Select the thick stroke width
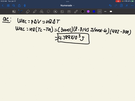The height and width of the screenshot is (101, 135). tap(111, 12)
